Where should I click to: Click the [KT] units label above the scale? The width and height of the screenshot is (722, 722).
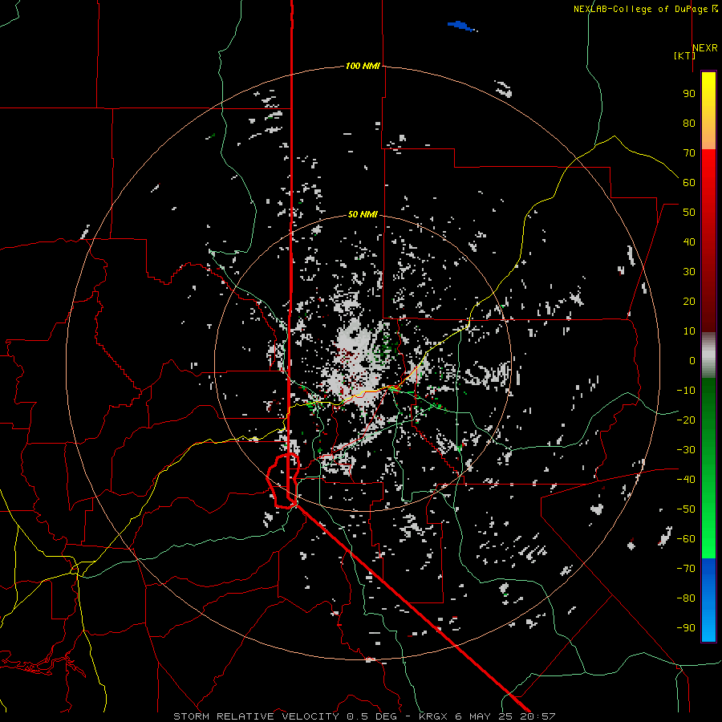point(684,55)
